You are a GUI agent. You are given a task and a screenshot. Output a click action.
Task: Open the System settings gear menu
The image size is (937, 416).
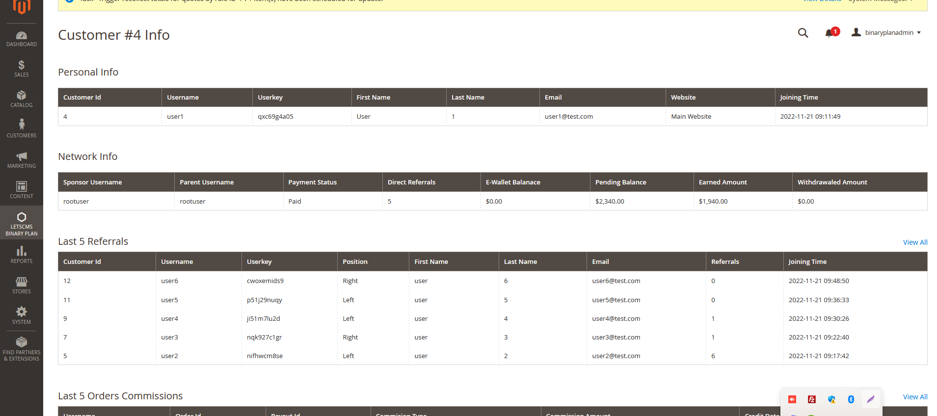point(21,316)
